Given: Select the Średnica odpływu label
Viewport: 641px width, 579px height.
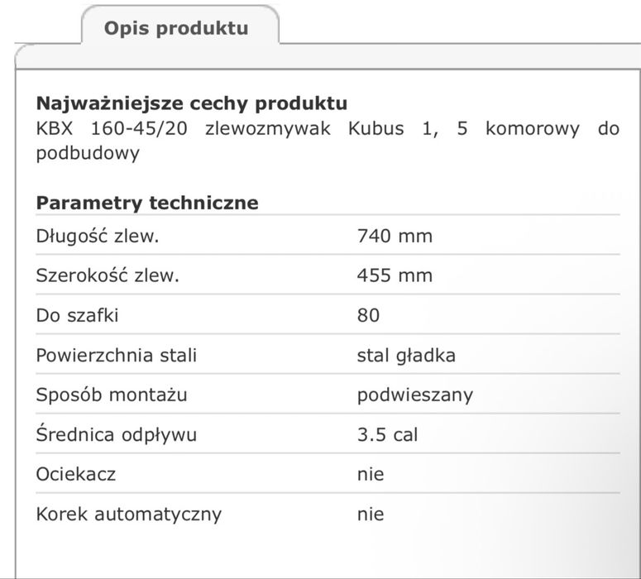Looking at the screenshot, I should point(117,434).
